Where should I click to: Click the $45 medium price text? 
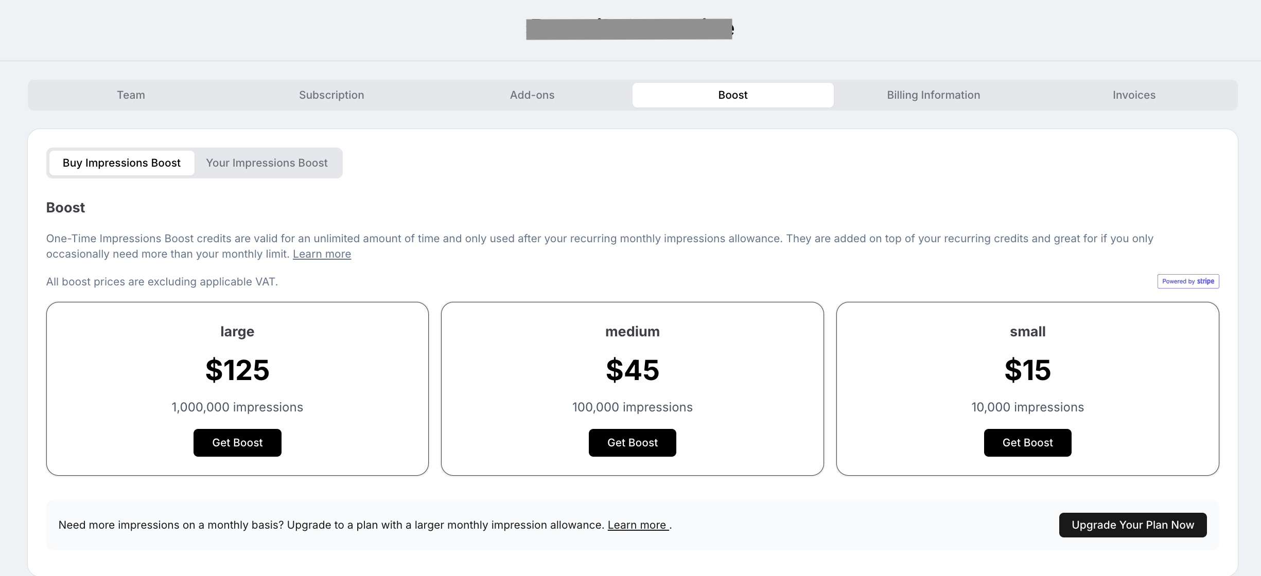tap(632, 370)
